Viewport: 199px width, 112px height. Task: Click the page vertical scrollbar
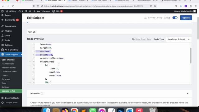tap(198, 28)
